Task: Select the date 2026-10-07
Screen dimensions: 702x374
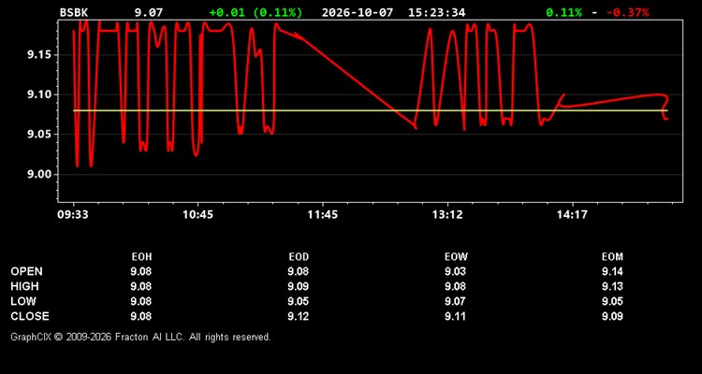Action: coord(358,12)
